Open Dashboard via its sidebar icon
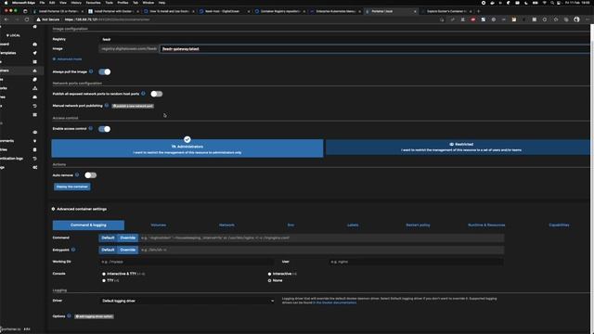 point(35,45)
